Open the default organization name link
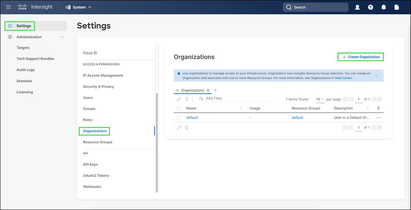The width and height of the screenshot is (411, 210). [x=192, y=118]
